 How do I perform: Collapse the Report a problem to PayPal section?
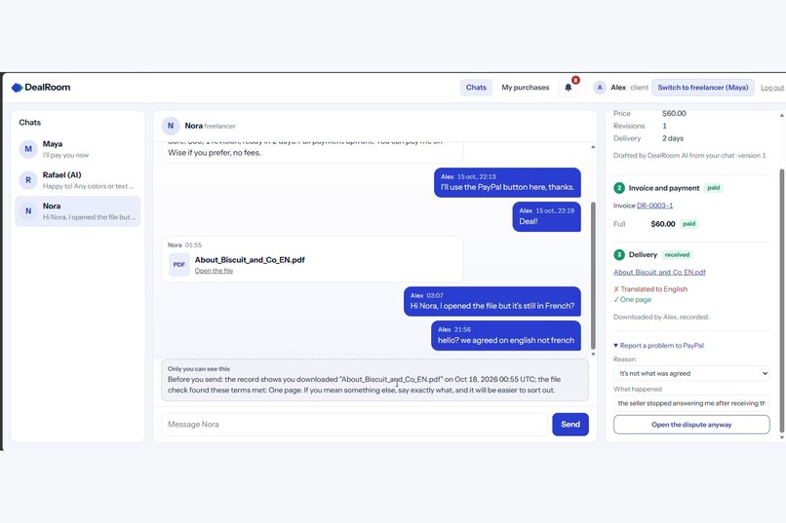coord(658,346)
